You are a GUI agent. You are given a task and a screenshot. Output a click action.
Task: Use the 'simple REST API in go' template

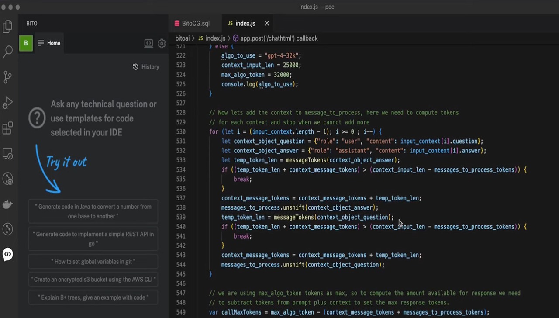click(x=93, y=239)
